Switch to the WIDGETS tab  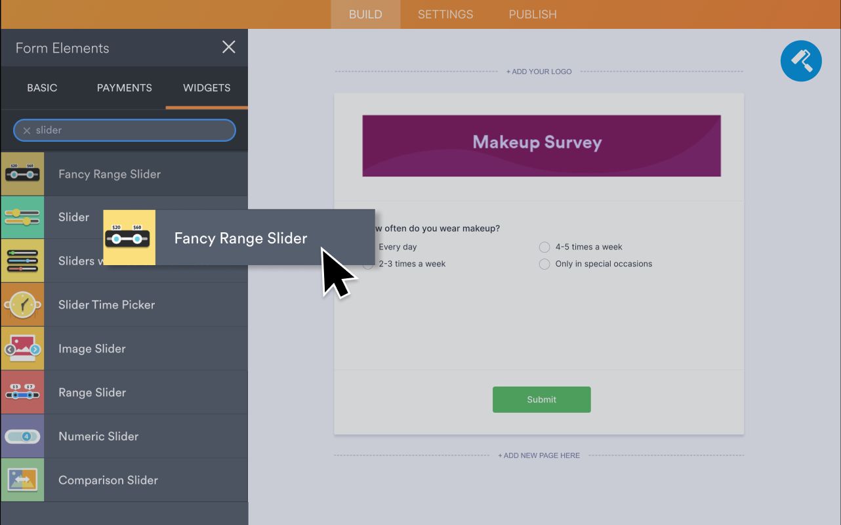coord(206,87)
